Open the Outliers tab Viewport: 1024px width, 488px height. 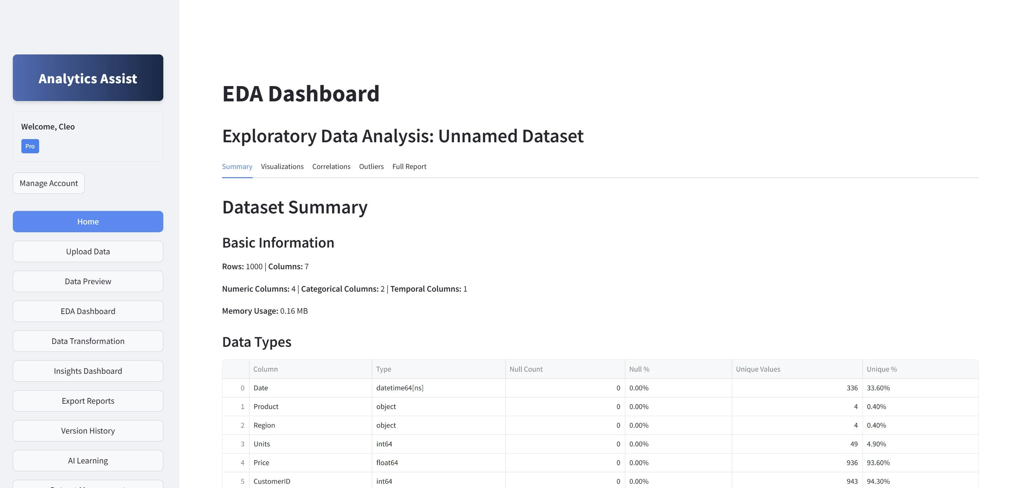click(371, 166)
